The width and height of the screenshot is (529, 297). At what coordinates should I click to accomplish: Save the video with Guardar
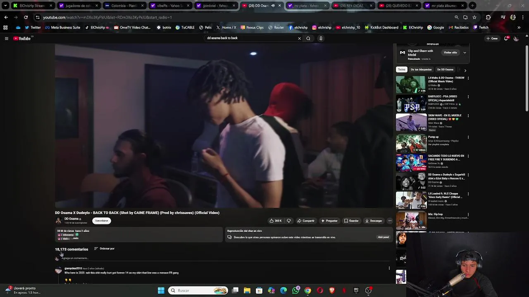tap(351, 221)
